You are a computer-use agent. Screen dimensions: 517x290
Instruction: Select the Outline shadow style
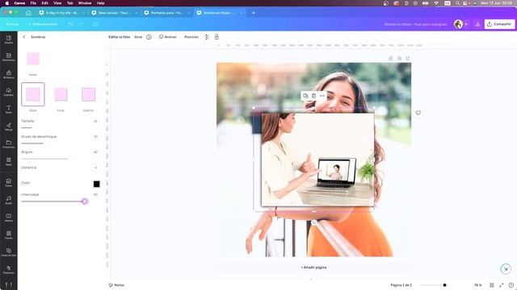coord(88,94)
